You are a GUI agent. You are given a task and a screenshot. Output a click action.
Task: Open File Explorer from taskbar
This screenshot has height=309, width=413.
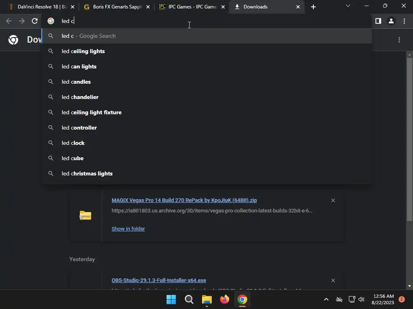point(207,299)
